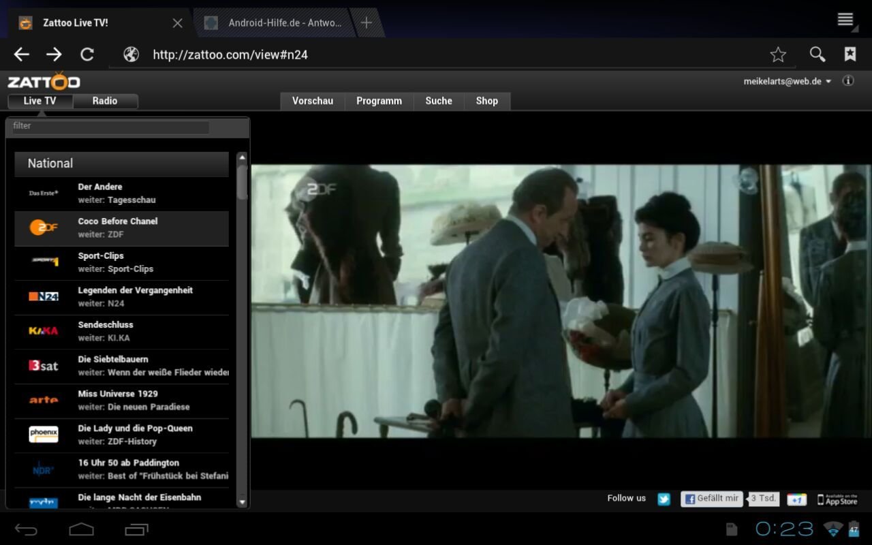Select the 'Sendeschluss' program row

coord(121,332)
